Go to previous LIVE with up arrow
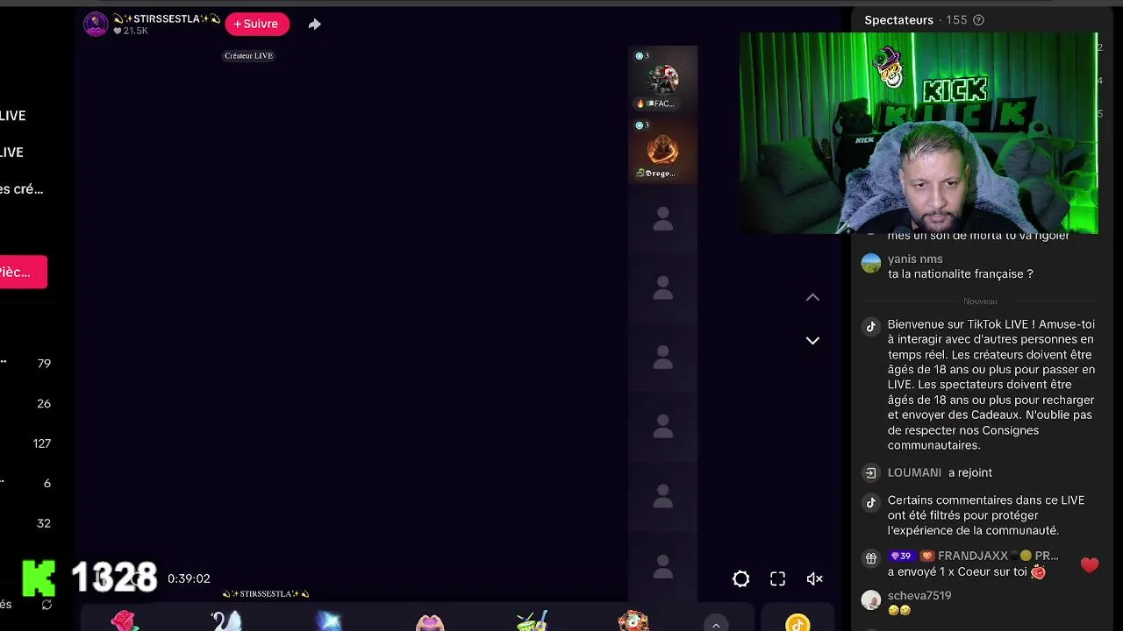Screen dimensions: 1123x631 coord(812,297)
